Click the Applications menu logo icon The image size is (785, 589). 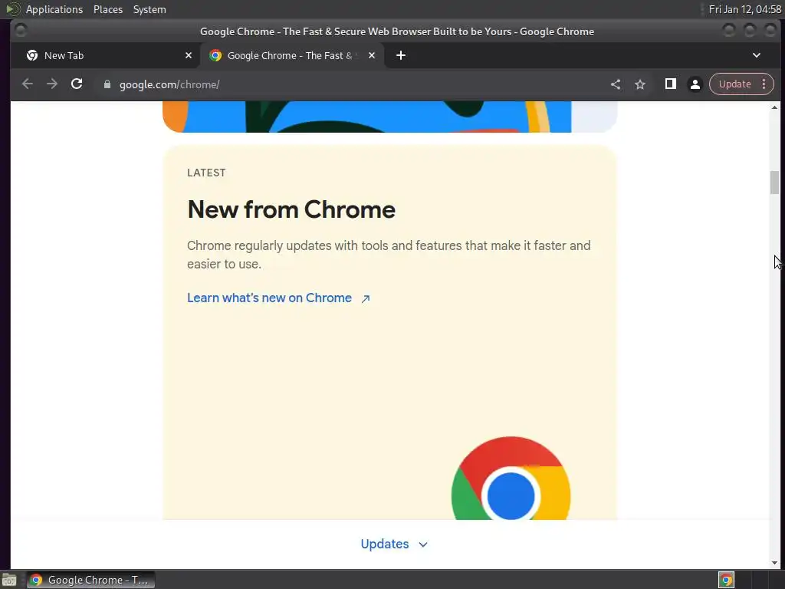12,9
